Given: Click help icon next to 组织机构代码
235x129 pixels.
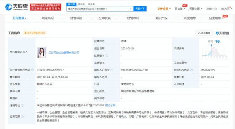Looking at the screenshot, I should (192, 70).
